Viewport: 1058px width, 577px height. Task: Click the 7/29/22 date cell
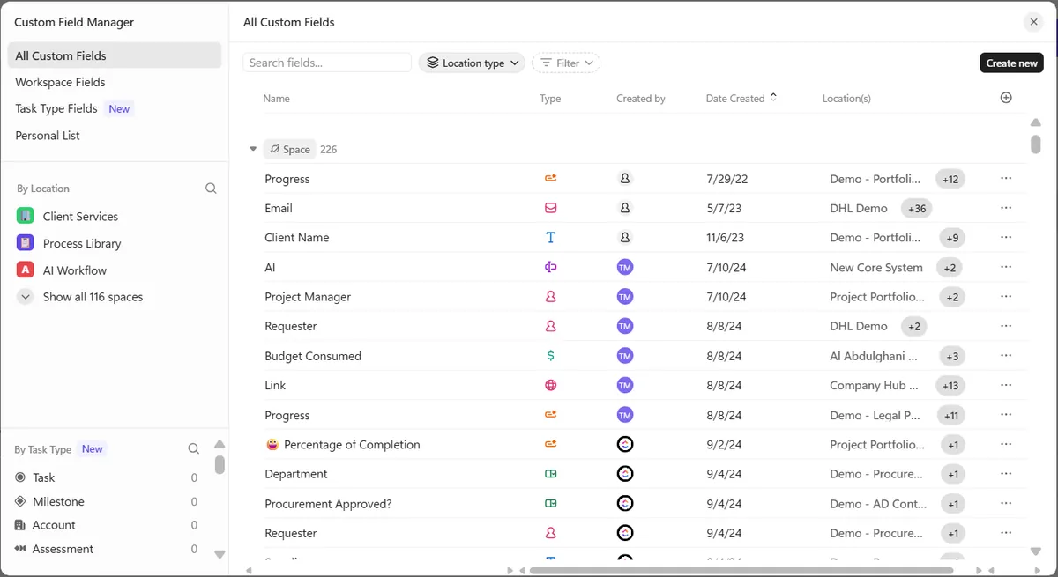[727, 179]
